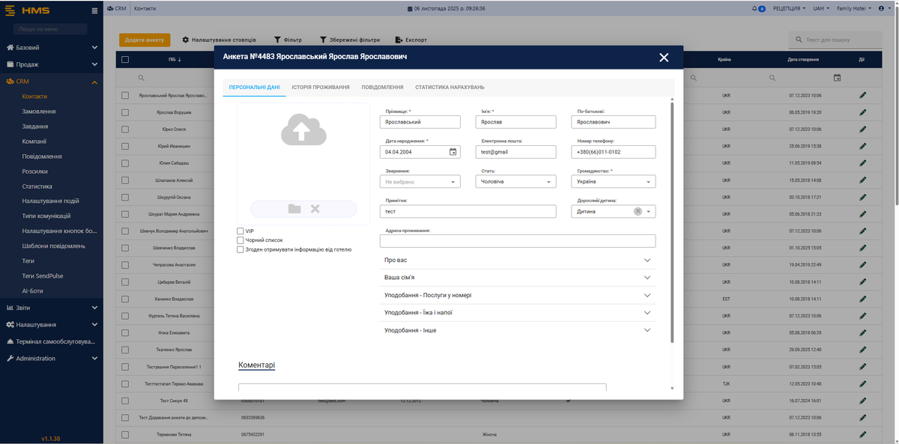Click the Адреса проживання input field
This screenshot has height=444, width=899.
coord(517,241)
